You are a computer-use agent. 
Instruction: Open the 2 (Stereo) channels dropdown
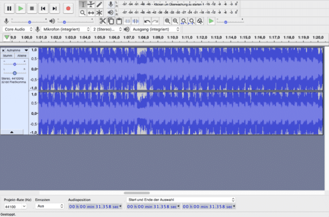[x=107, y=29]
